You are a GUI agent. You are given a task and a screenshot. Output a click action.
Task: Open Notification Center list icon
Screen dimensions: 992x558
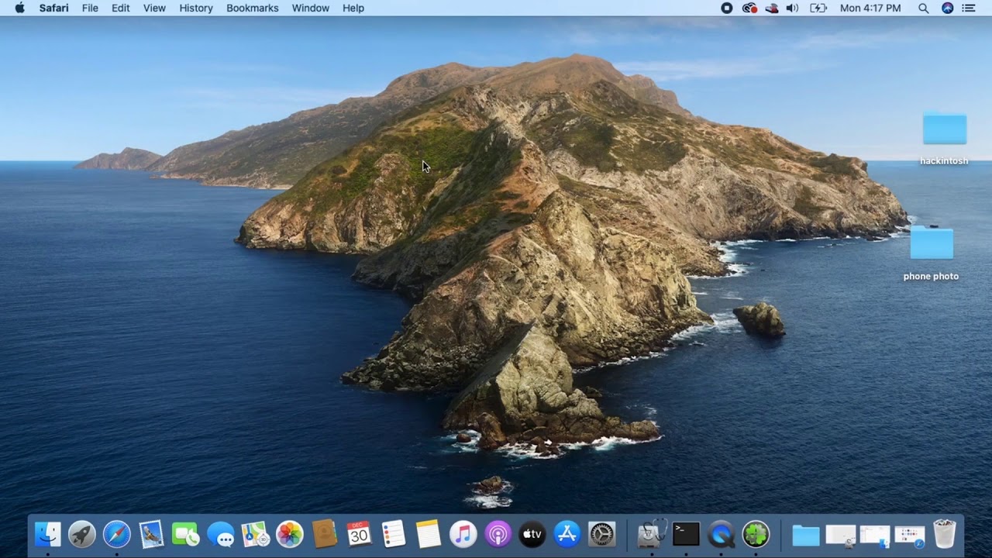(969, 8)
